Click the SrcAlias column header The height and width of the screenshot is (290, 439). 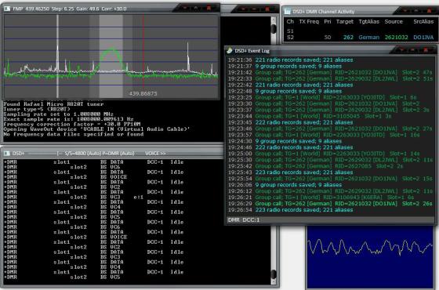[x=423, y=22]
